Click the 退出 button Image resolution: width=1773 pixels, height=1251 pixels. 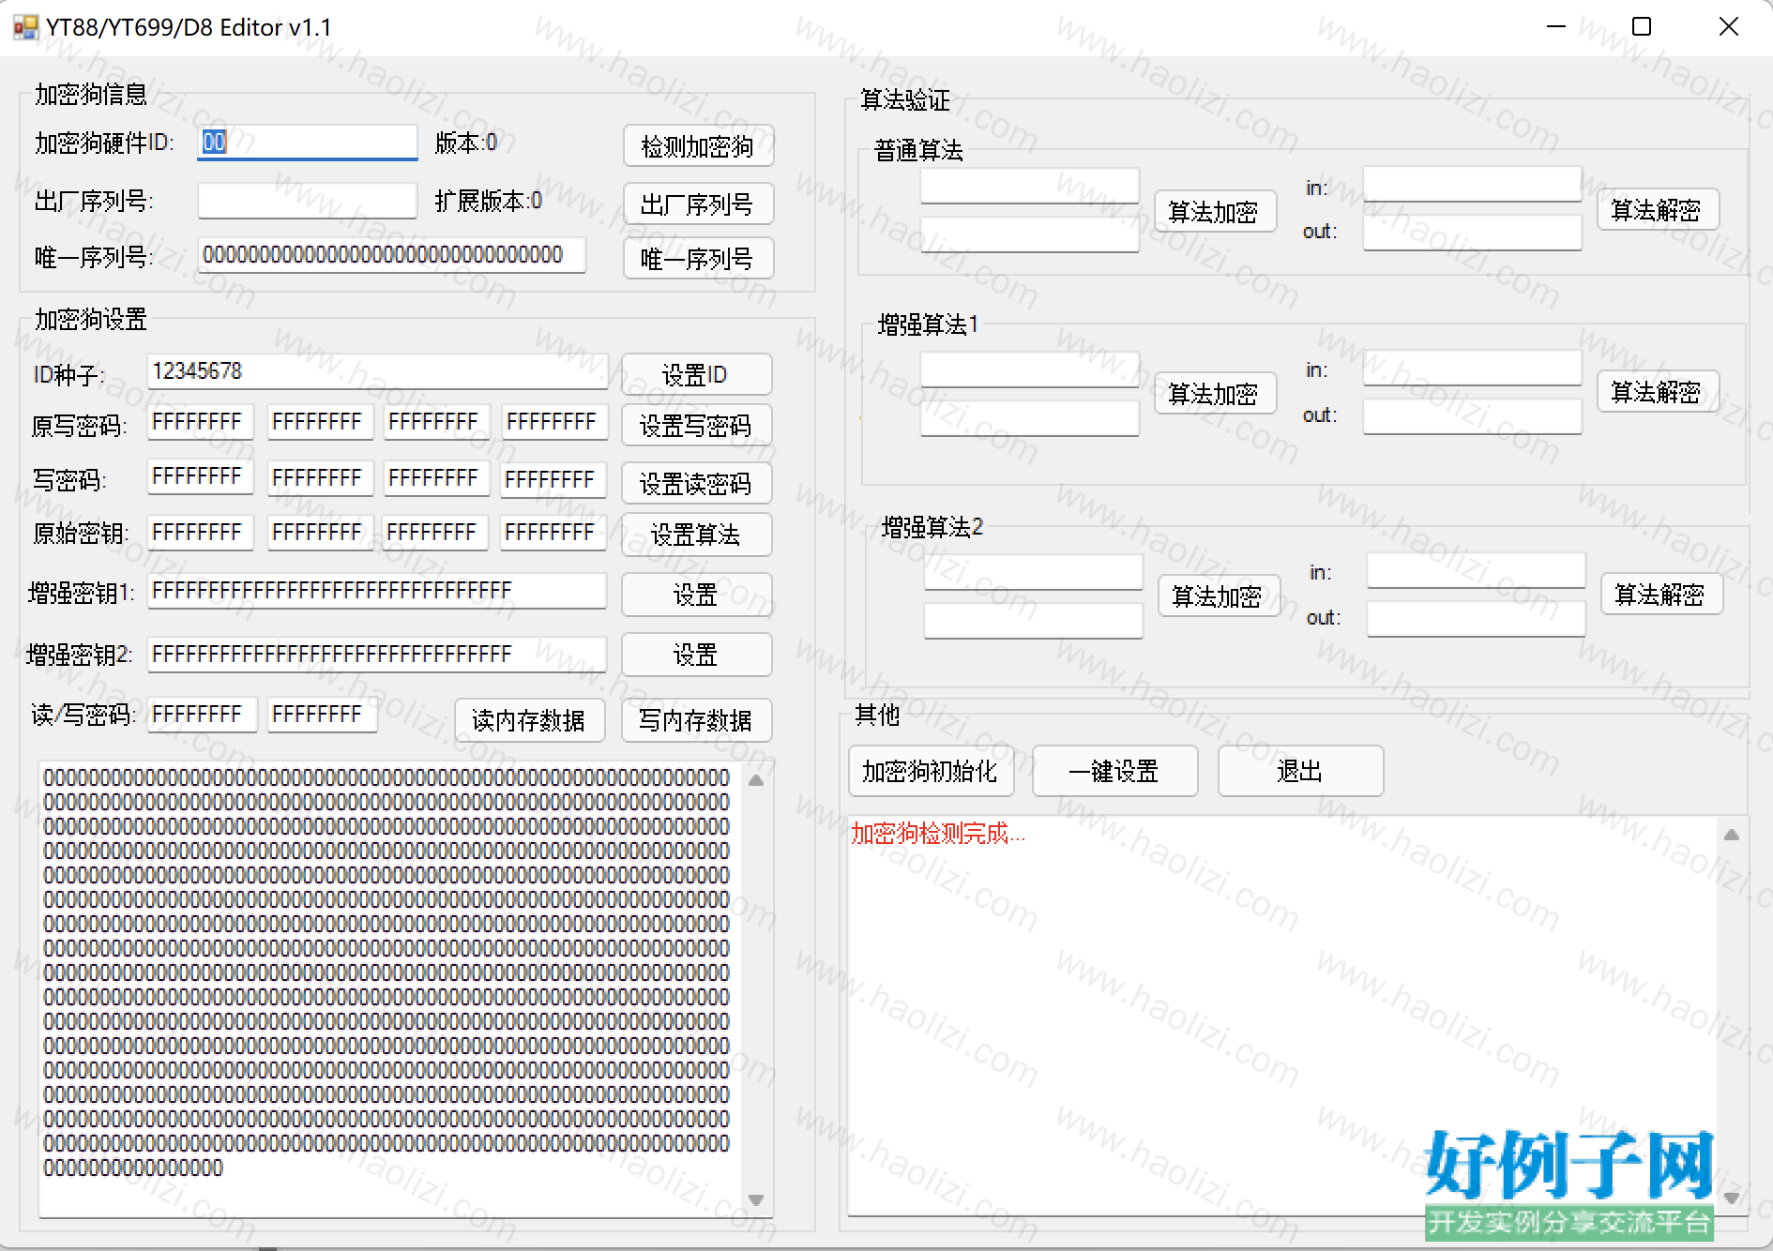click(1300, 771)
